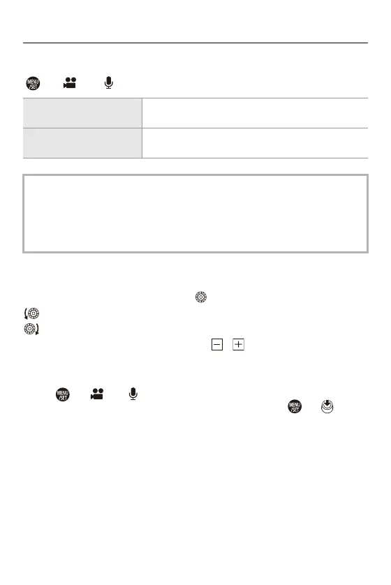Image resolution: width=391 pixels, height=585 pixels.
Task: Click the MENU/SET icon above the table
Action: click(x=33, y=83)
